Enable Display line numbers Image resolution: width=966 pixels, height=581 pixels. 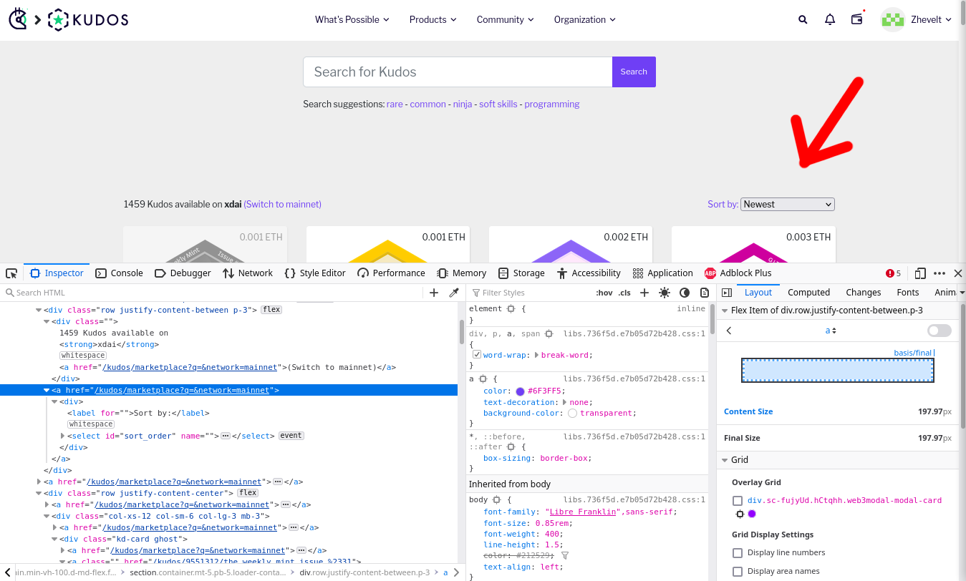click(x=738, y=553)
